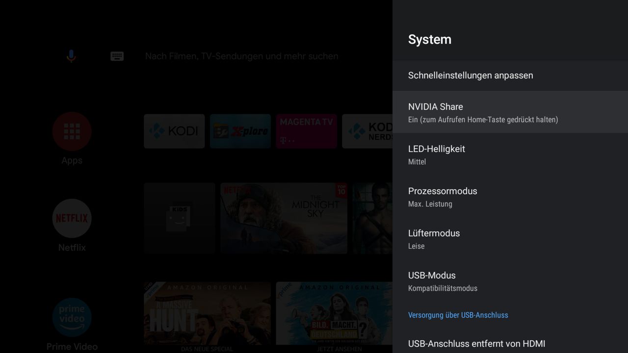Open the Prozessormodus setting
Viewport: 628px width, 353px height.
[x=510, y=197]
